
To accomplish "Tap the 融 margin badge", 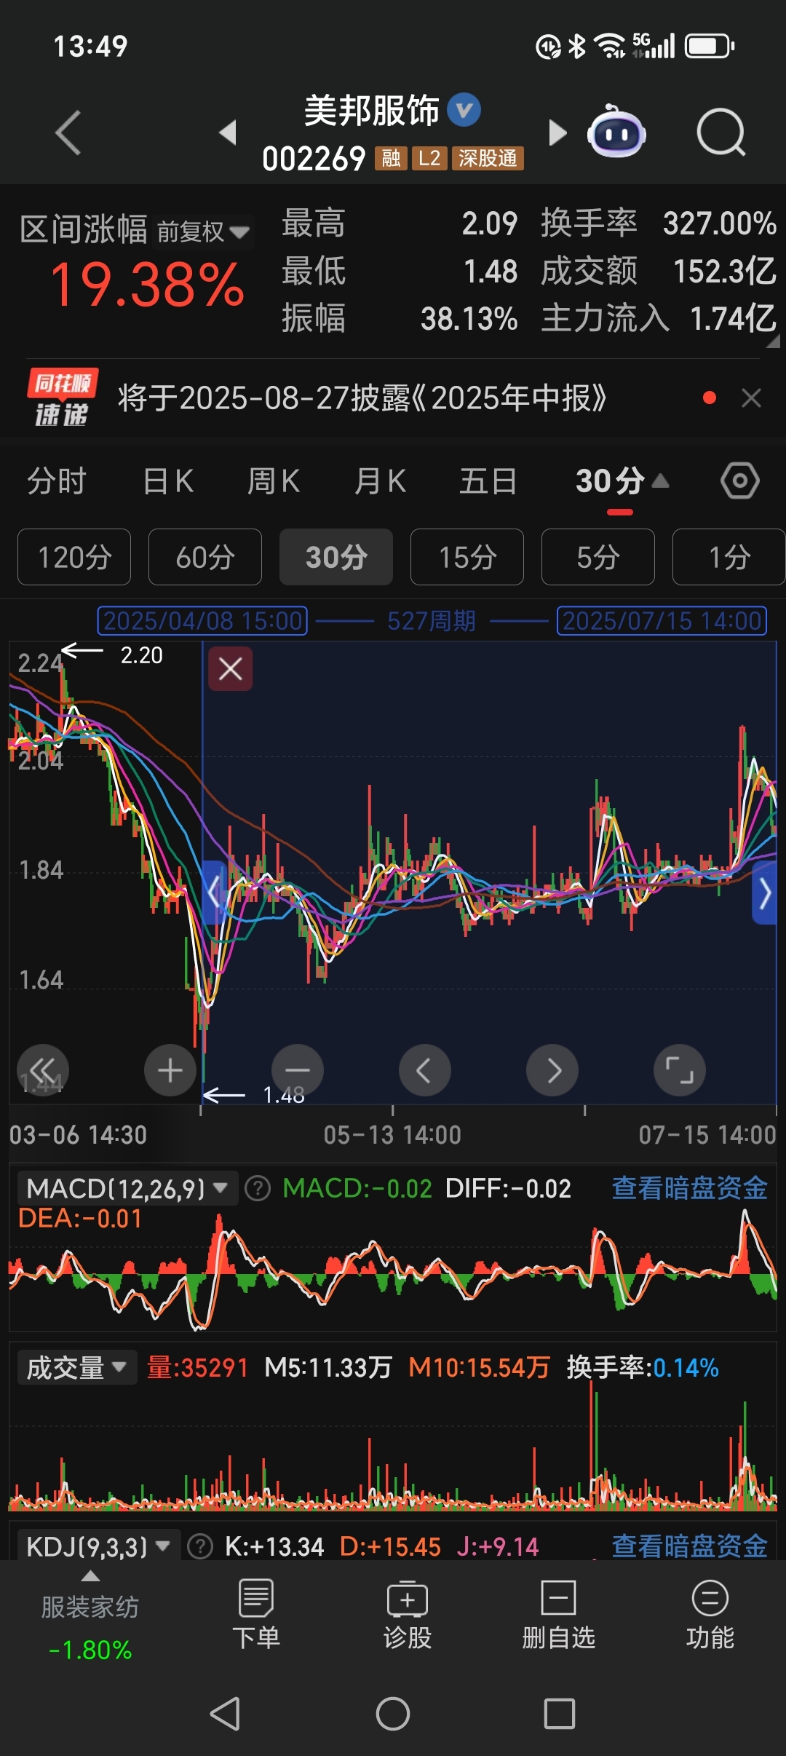I will 391,158.
